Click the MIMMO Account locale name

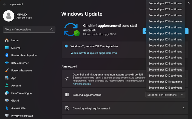click(x=24, y=16)
